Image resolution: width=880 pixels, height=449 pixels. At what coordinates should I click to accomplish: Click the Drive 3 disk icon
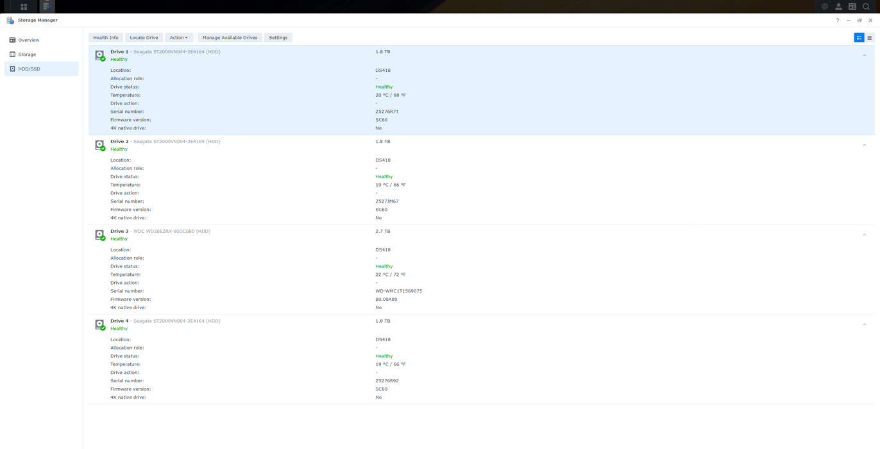99,235
